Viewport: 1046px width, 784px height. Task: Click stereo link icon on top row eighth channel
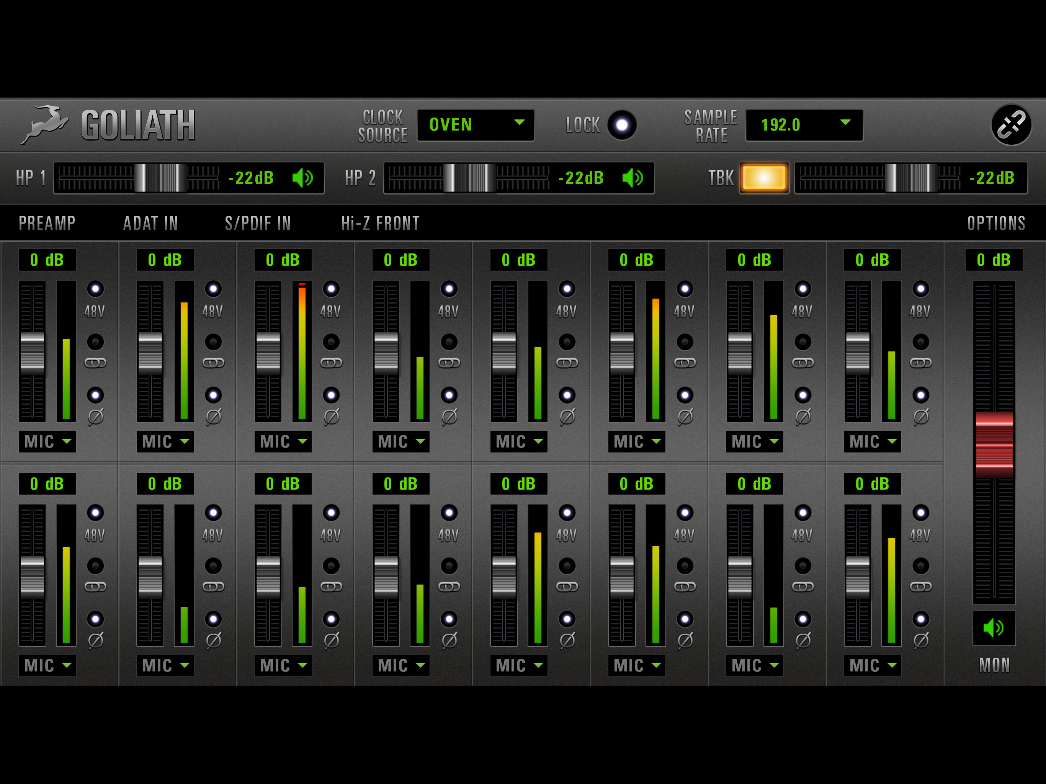[921, 363]
